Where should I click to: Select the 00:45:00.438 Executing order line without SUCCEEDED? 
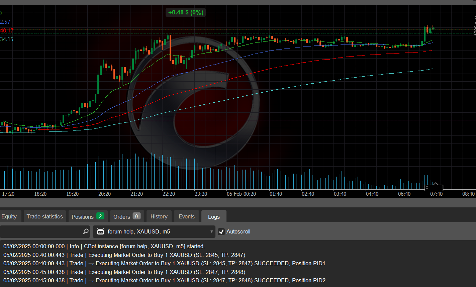tap(124, 272)
